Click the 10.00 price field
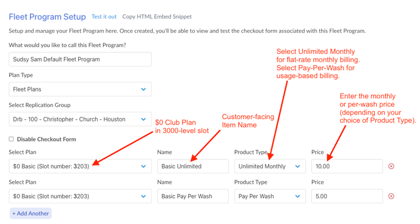 pyautogui.click(x=347, y=167)
